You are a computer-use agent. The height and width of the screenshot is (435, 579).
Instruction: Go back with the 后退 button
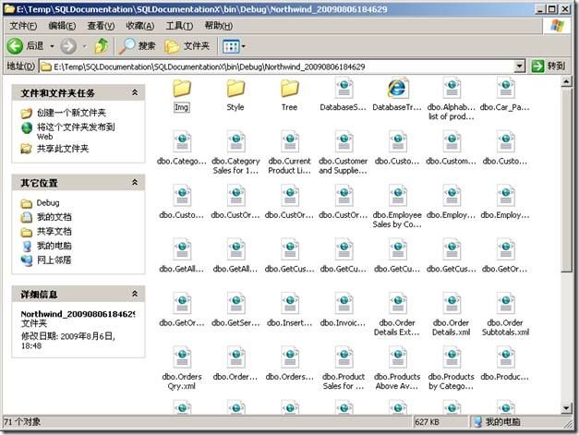pos(25,46)
